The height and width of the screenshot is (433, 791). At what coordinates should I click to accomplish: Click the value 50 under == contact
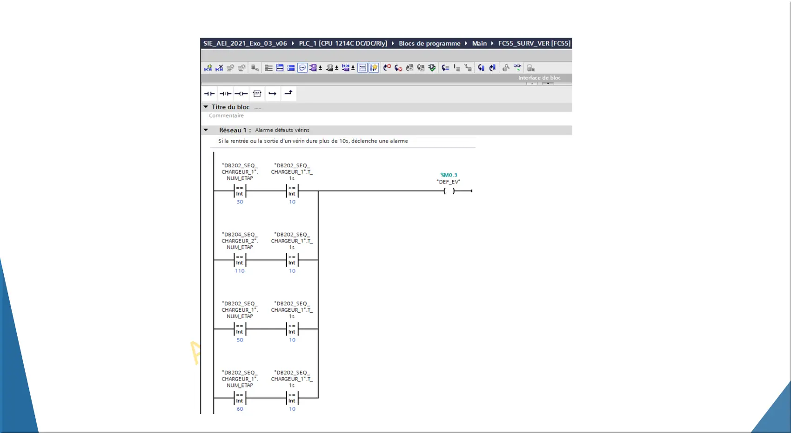tap(240, 340)
